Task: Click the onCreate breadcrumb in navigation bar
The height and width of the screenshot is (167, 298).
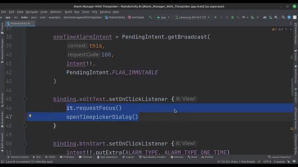Action: click(136, 17)
